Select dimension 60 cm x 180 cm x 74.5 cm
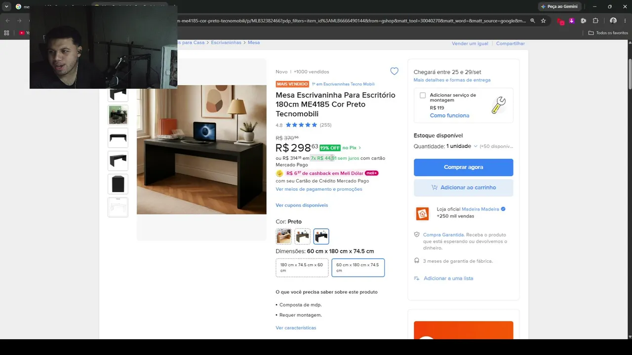 (x=358, y=268)
